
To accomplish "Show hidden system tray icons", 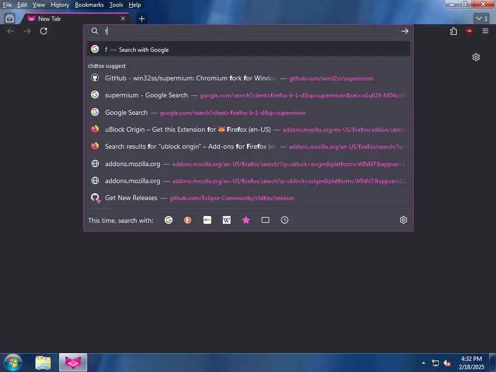I will pos(423,363).
